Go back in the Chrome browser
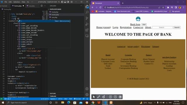Viewport: 187px width, 105px height. (x=93, y=7)
